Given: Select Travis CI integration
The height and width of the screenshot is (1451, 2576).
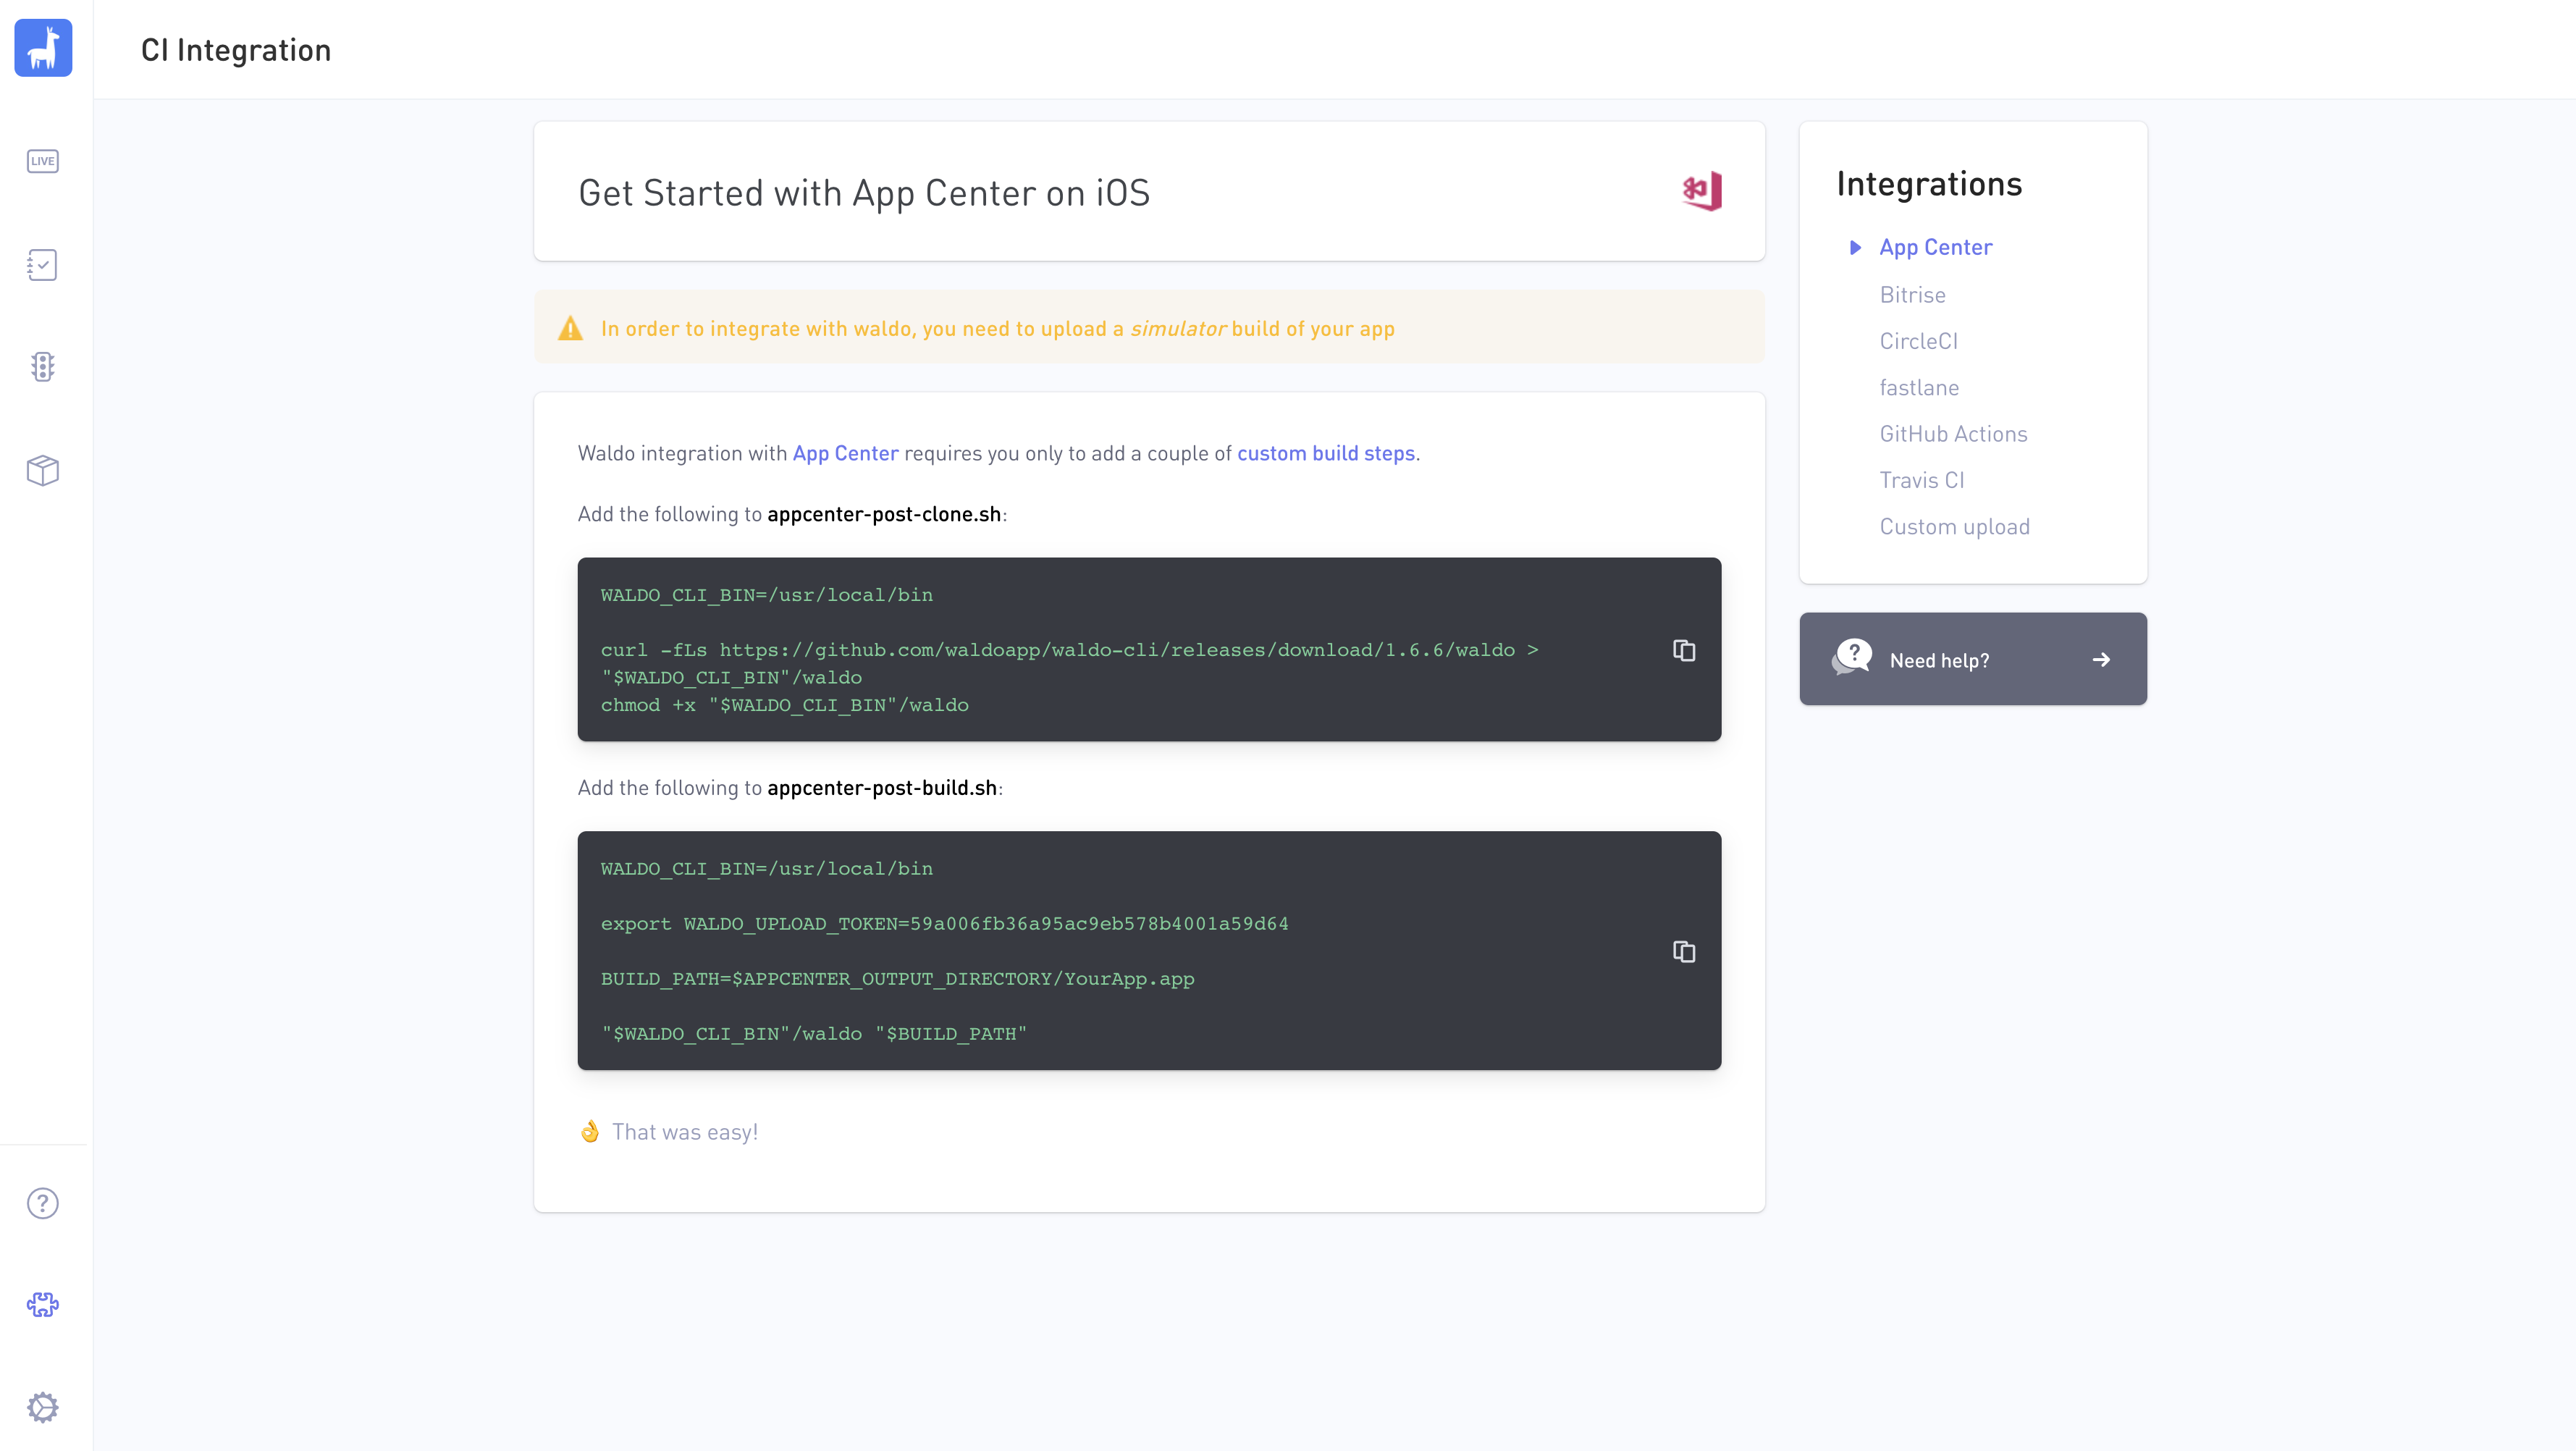Looking at the screenshot, I should (1921, 480).
